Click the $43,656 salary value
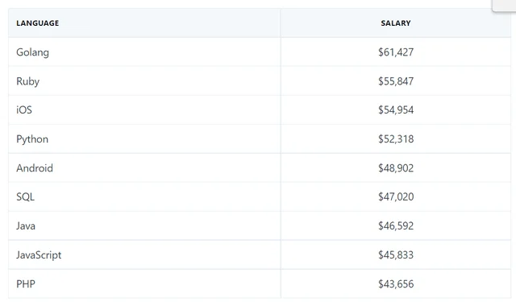This screenshot has width=516, height=302. tap(396, 284)
